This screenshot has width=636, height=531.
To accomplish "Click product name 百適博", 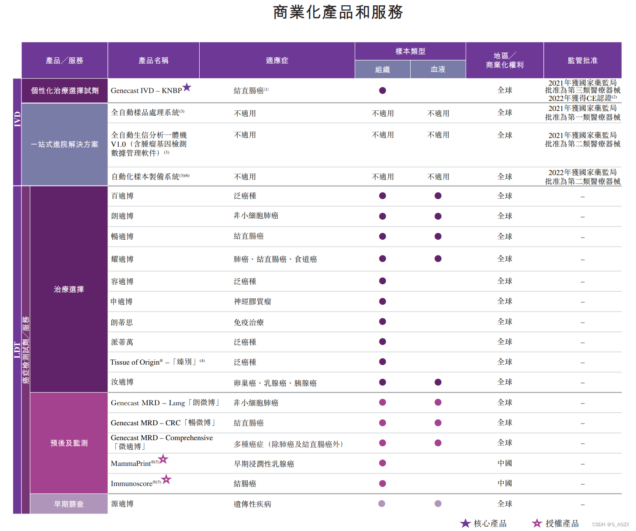I will click(x=122, y=196).
